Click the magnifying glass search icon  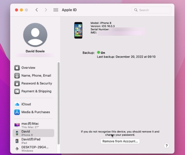(136, 10)
